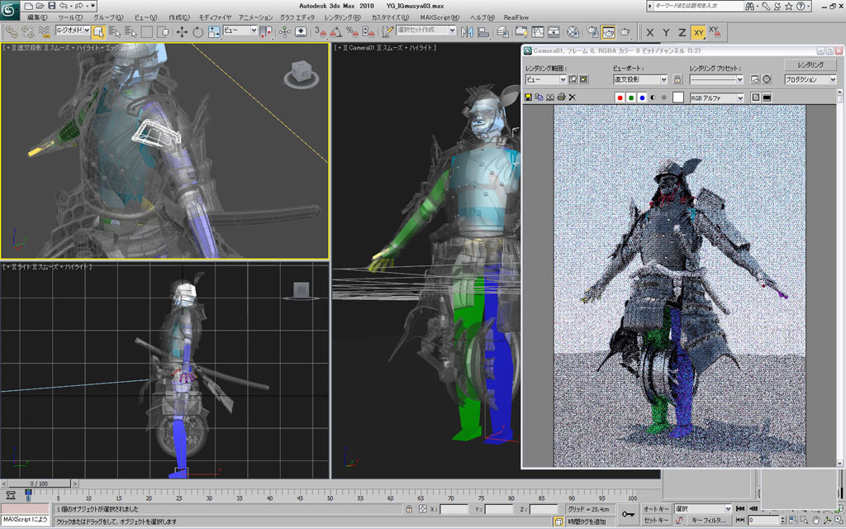Screen dimensions: 846x529
Task: Clear the rendered frame with X icon
Action: click(x=573, y=98)
